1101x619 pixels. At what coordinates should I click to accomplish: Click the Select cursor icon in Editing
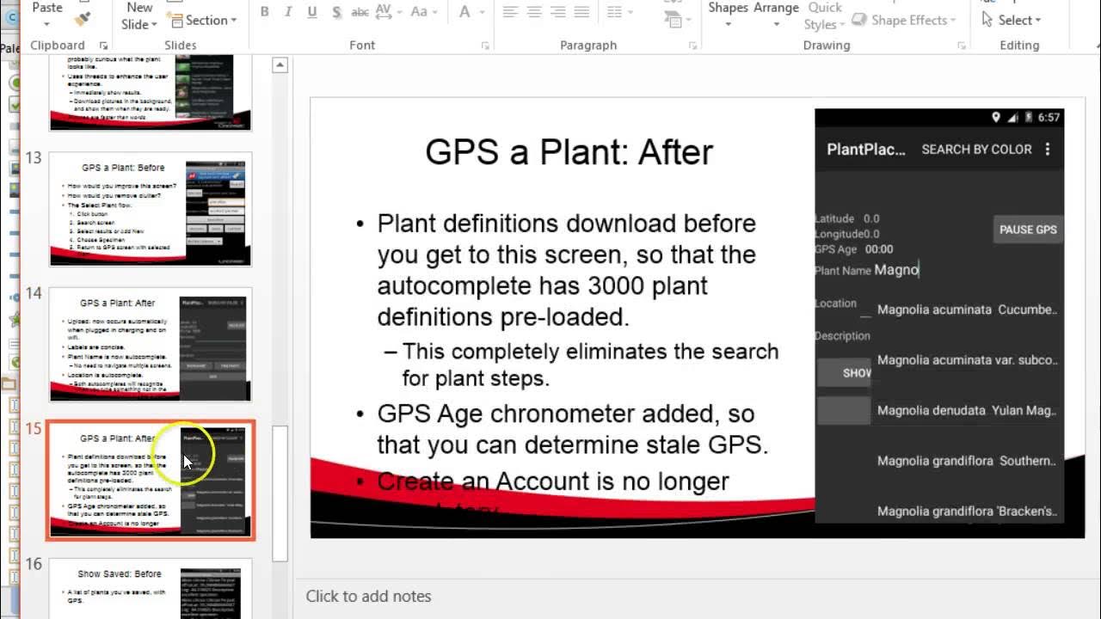[987, 19]
